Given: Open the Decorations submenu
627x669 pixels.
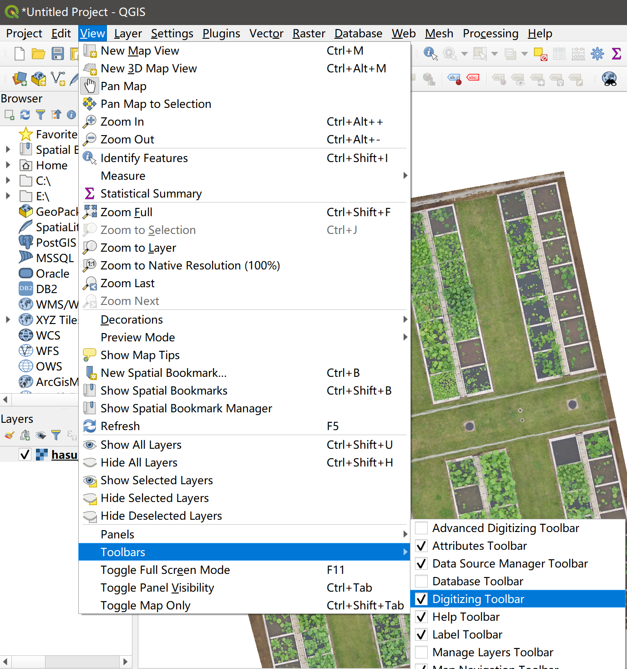Looking at the screenshot, I should [245, 319].
